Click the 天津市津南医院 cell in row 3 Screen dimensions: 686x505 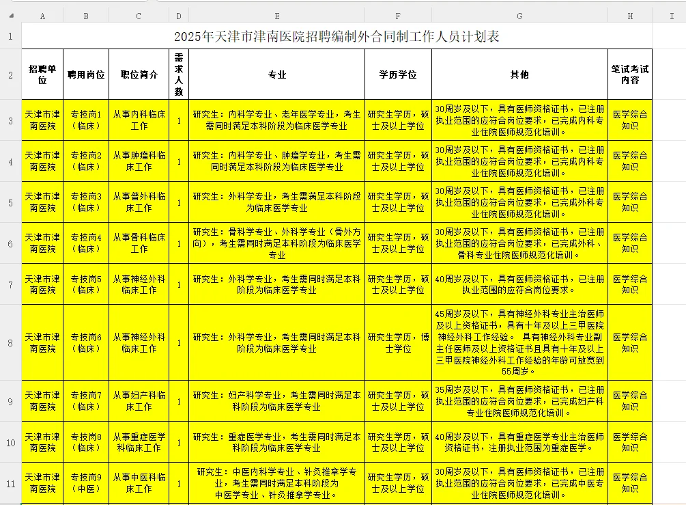pos(42,120)
